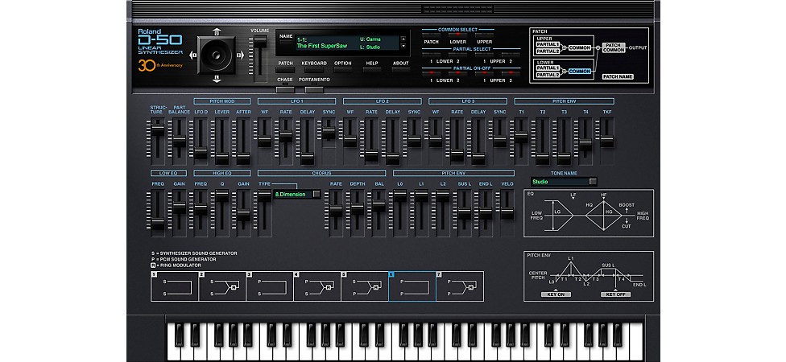786x362 pixels.
Task: Click the Pitch Env VELO slider
Action: (507, 213)
